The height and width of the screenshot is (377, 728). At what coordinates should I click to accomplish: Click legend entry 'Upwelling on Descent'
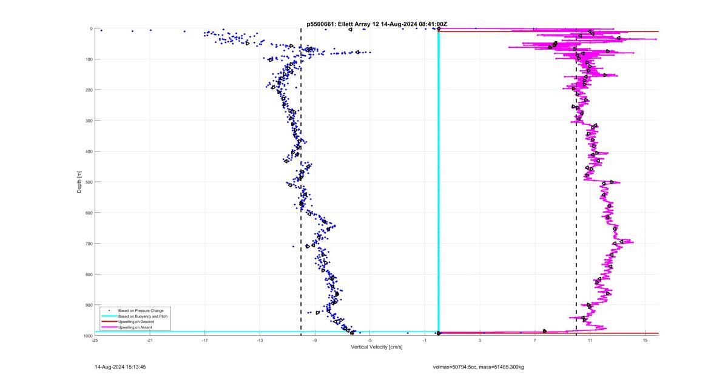point(136,322)
